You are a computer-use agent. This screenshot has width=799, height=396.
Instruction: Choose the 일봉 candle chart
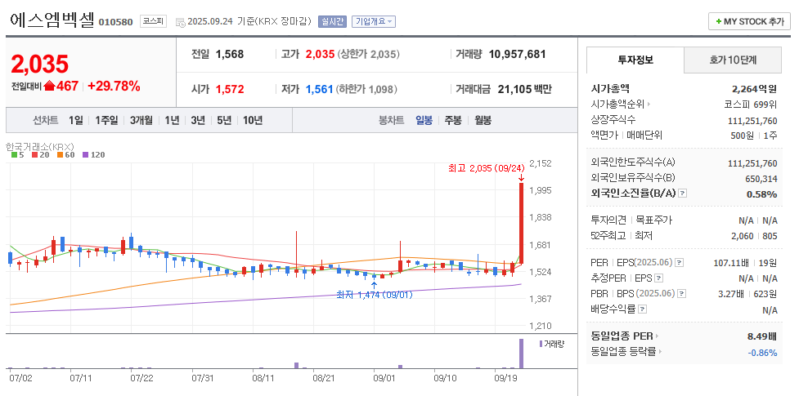[424, 121]
